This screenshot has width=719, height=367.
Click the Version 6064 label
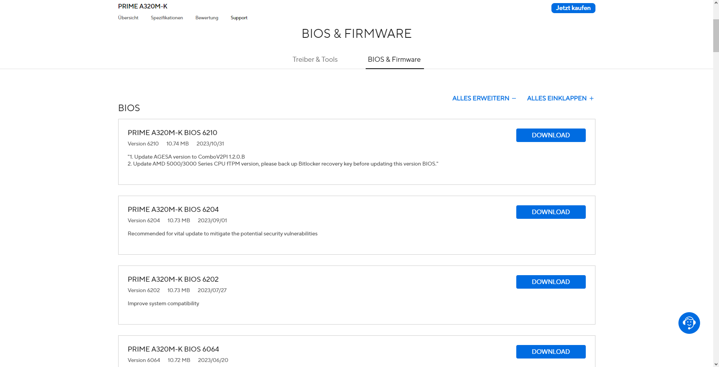click(144, 360)
